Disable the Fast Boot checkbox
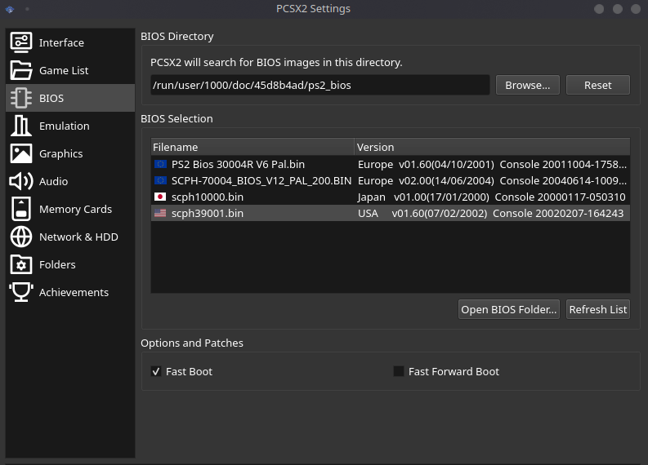This screenshot has height=465, width=648. 156,371
